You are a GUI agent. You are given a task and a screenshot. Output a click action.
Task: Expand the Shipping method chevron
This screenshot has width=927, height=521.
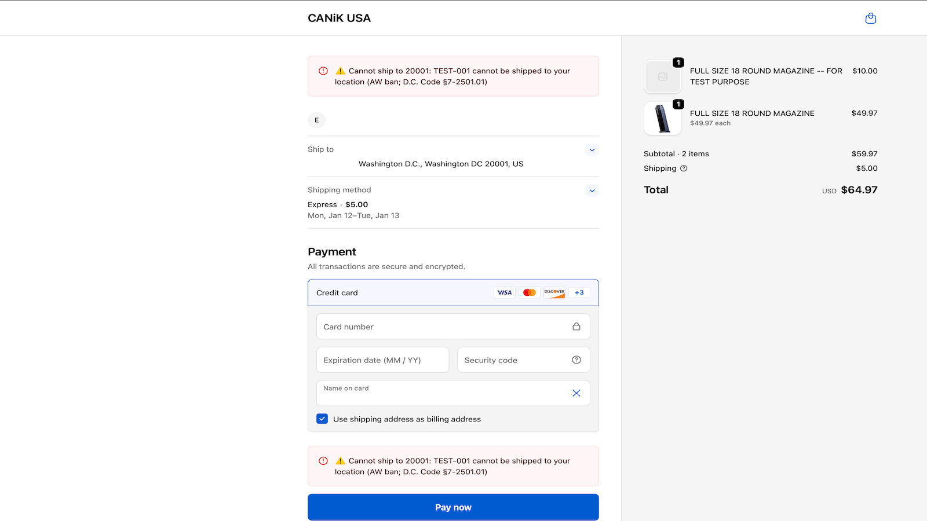pos(592,190)
